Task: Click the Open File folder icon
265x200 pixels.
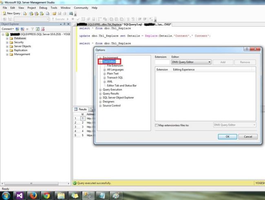Action: click(x=54, y=13)
